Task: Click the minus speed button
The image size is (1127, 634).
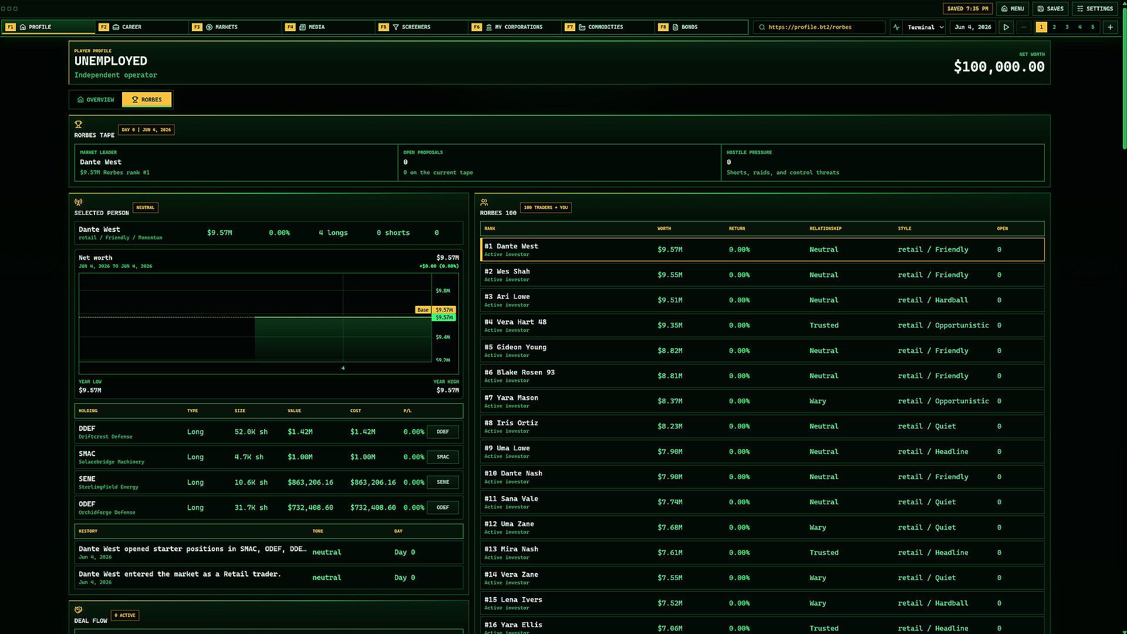Action: (1024, 27)
